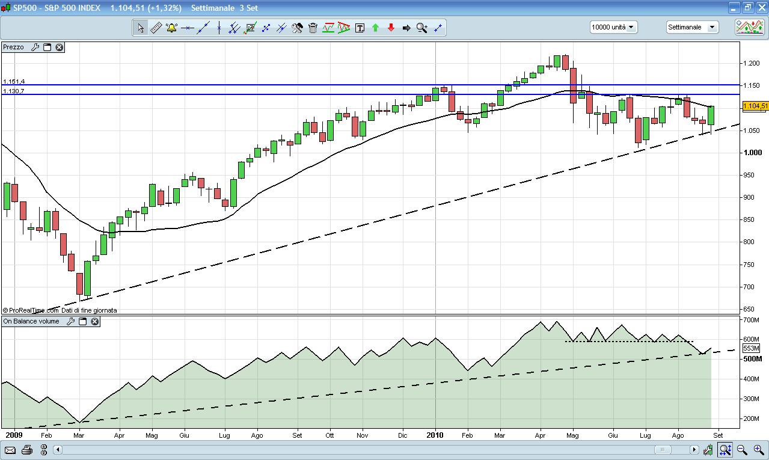Select the trash can delete tool
Image resolution: width=769 pixels, height=460 pixels.
tap(313, 28)
